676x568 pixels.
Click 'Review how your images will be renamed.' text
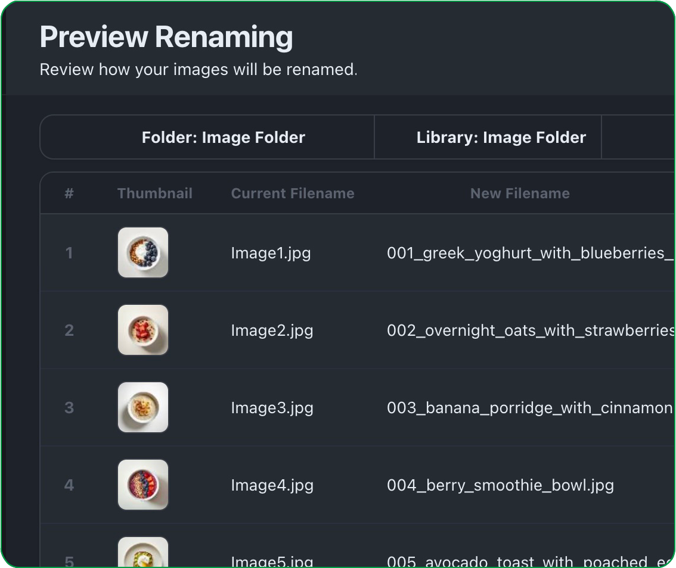199,69
